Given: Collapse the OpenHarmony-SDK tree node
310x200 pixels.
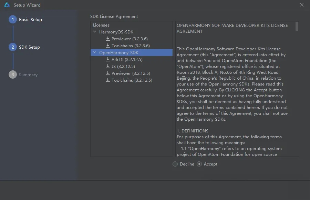Looking at the screenshot, I should click(x=95, y=52).
